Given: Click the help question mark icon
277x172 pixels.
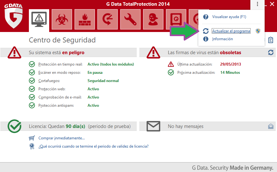Looking at the screenshot, I should click(x=206, y=17).
